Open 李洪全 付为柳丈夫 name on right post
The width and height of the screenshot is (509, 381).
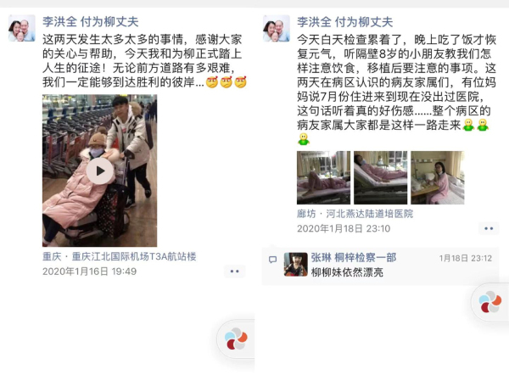tap(345, 22)
